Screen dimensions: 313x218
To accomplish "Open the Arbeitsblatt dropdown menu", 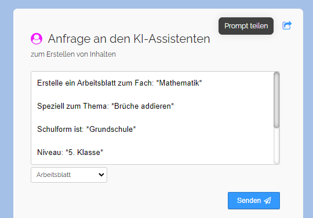I will tap(69, 175).
